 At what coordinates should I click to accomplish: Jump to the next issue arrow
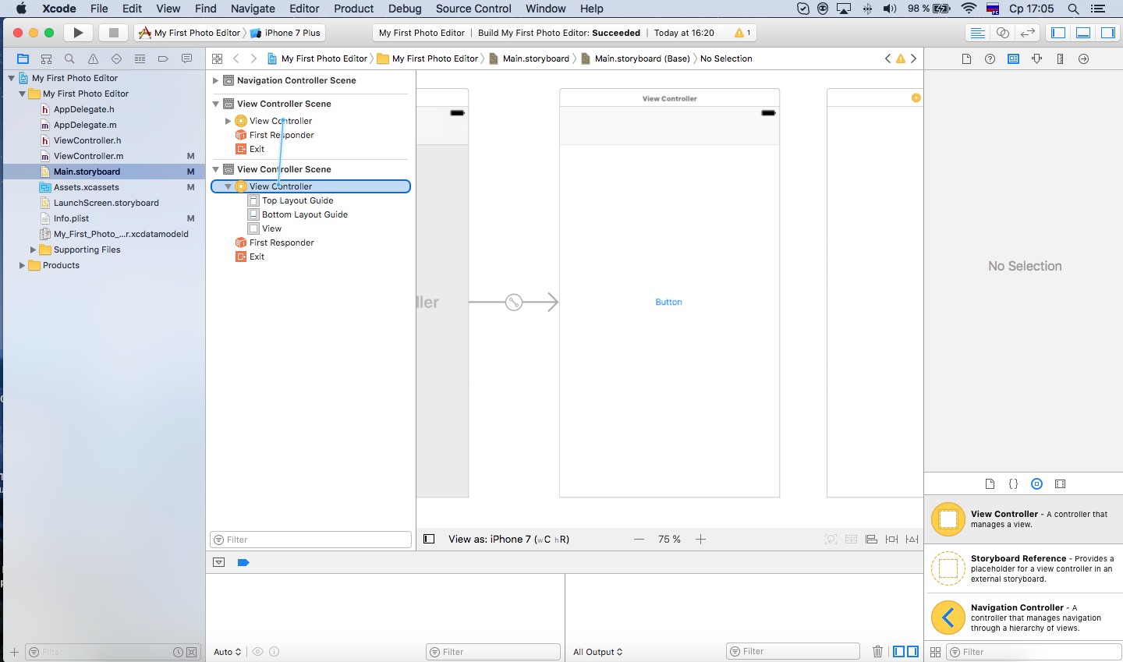click(914, 58)
